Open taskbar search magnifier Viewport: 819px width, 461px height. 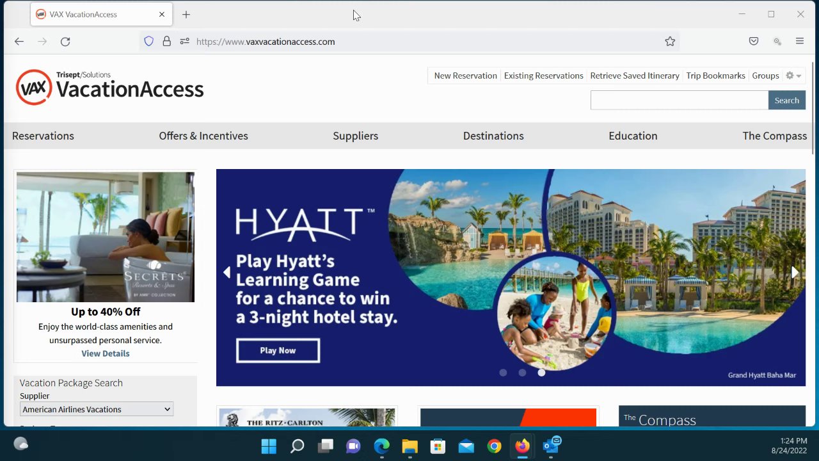297,446
